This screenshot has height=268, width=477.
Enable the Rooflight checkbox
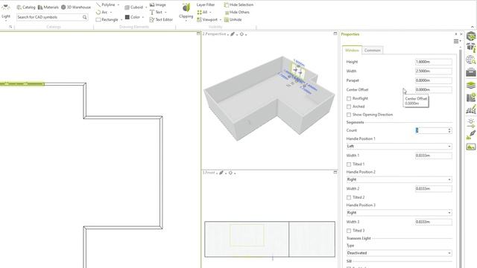349,98
